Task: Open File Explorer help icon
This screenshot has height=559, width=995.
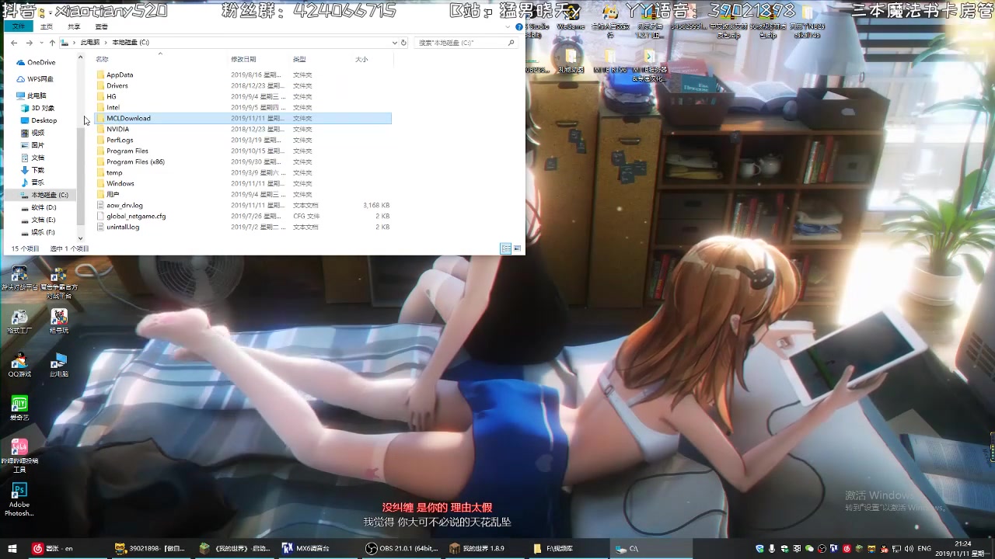Action: pos(519,27)
